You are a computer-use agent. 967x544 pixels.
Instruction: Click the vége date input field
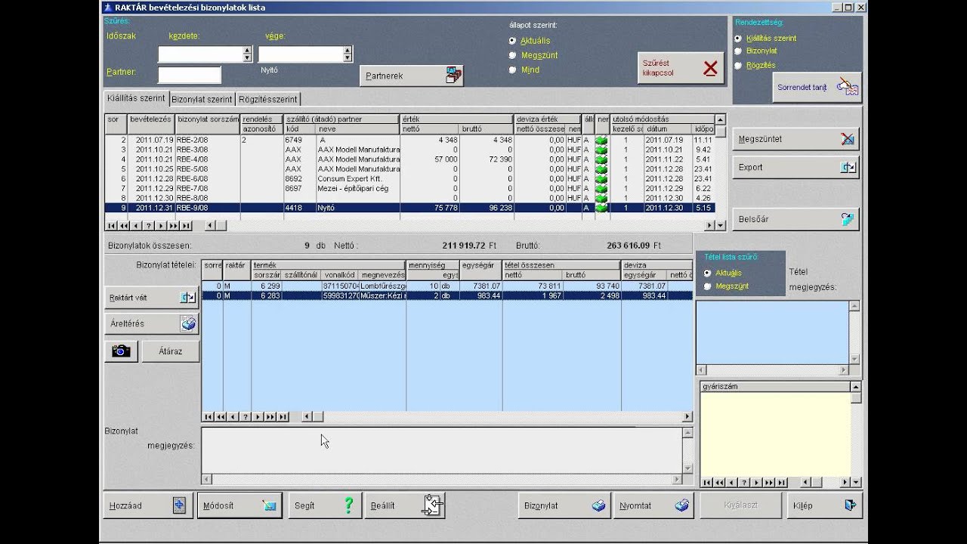tap(301, 54)
